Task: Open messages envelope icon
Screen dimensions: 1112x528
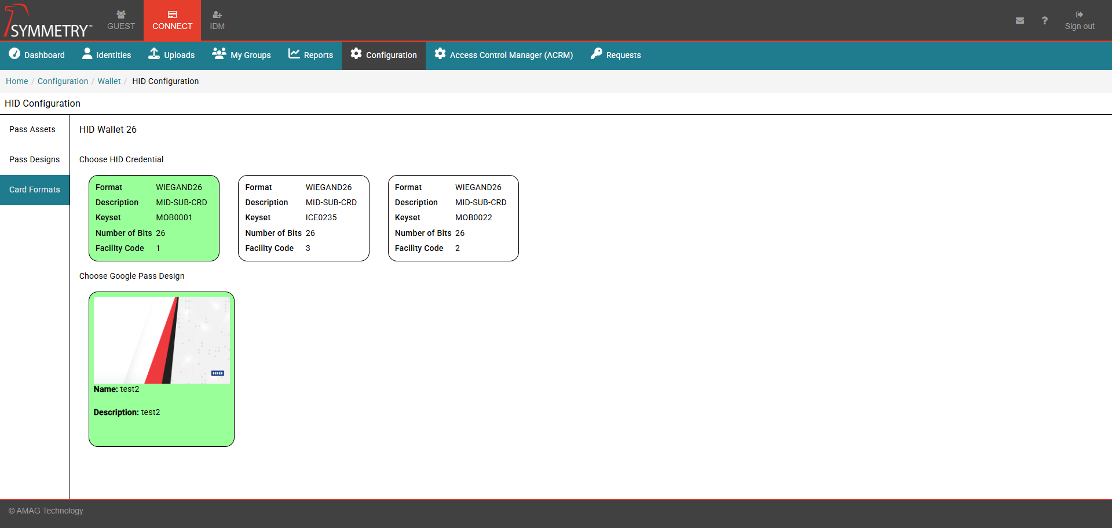Action: pos(1020,20)
